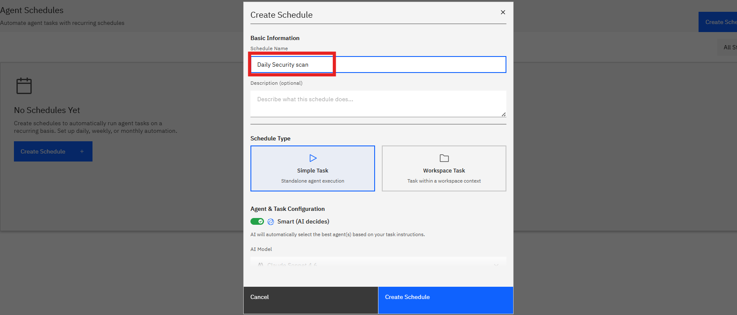Click the calendar icon above No Schedules Yet
This screenshot has width=737, height=315.
24,86
